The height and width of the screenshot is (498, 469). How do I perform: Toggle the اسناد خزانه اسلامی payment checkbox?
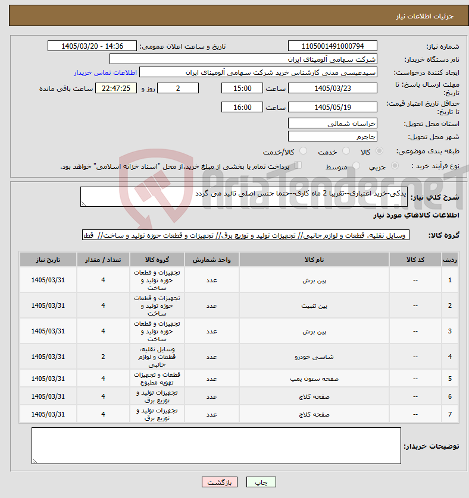pos(298,165)
